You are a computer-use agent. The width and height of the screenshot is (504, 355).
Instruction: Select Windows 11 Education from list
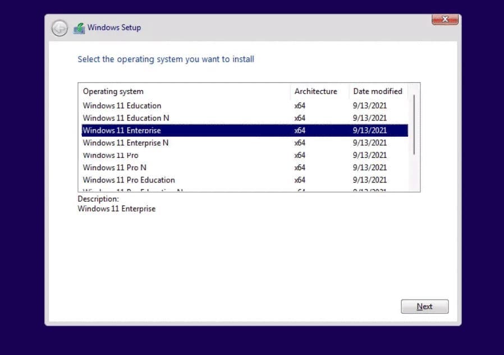point(122,106)
